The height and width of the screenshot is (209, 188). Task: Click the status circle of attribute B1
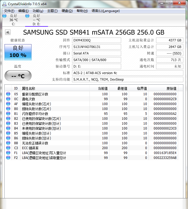point(8,113)
